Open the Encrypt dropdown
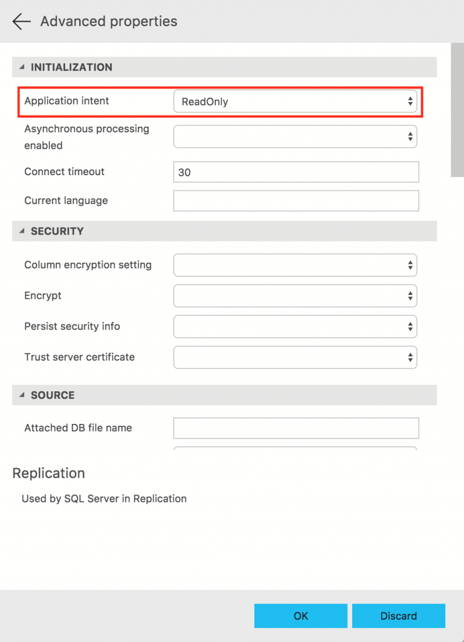This screenshot has height=642, width=464. point(296,296)
